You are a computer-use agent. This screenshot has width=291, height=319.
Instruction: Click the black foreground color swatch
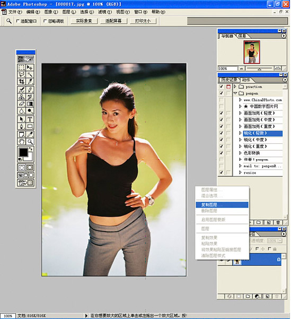[x=23, y=152]
